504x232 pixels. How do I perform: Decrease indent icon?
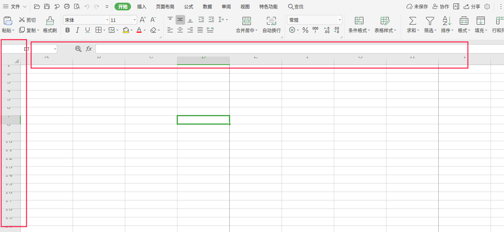click(201, 20)
